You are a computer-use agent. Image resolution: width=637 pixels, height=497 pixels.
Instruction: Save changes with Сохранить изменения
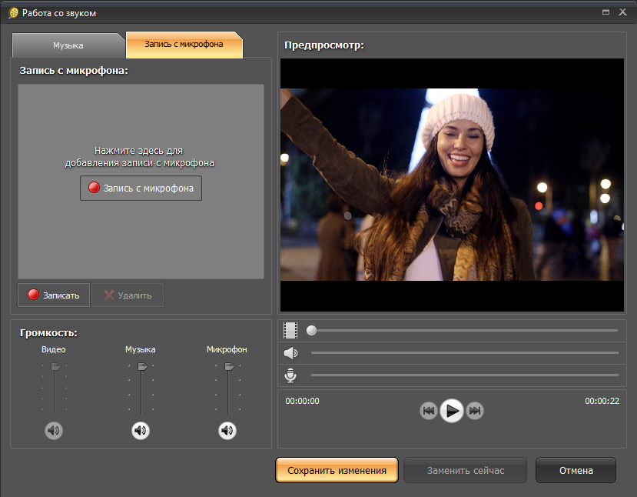click(x=337, y=470)
